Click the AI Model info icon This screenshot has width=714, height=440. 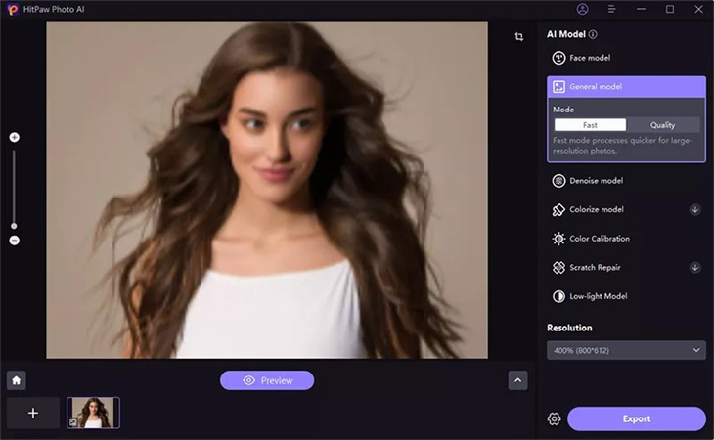coord(593,34)
